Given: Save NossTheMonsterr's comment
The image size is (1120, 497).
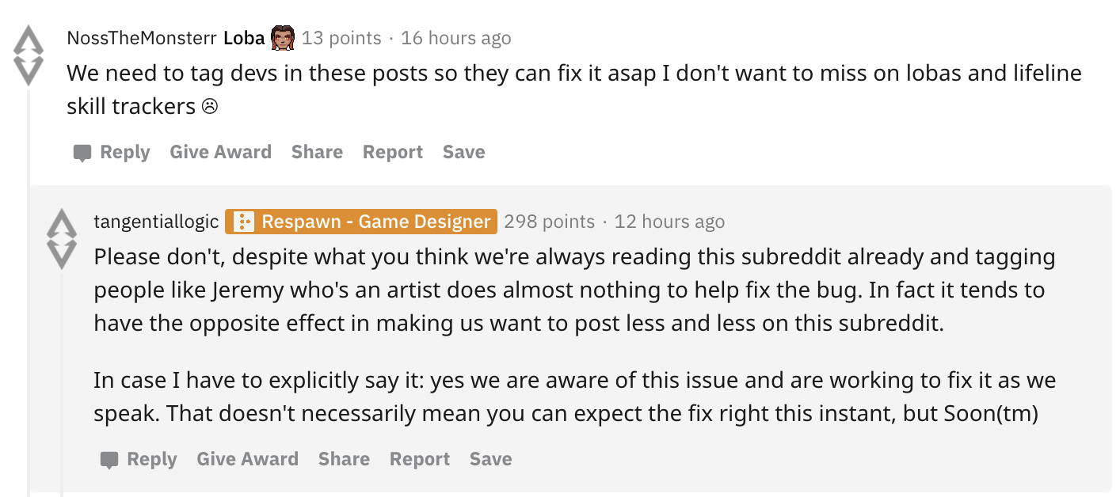Looking at the screenshot, I should [463, 152].
